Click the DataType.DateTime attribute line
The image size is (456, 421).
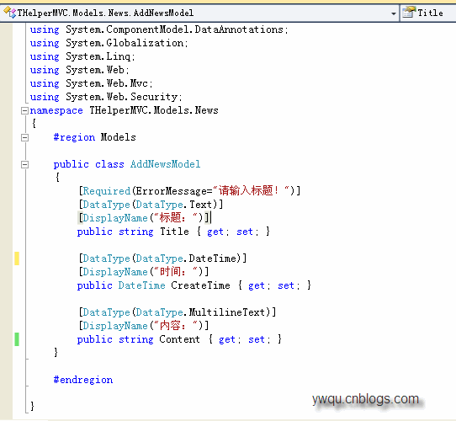point(162,258)
